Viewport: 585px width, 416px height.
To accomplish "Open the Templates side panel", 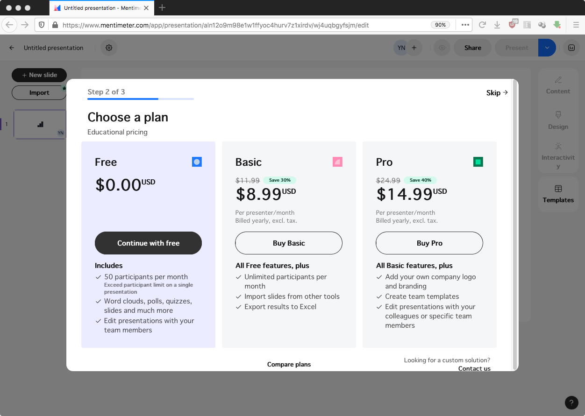I will pos(558,194).
